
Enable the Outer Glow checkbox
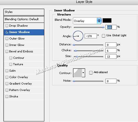pos(7,39)
